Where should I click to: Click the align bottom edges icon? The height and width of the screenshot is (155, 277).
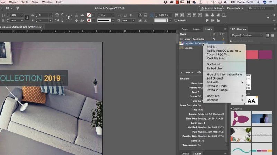click(x=218, y=20)
